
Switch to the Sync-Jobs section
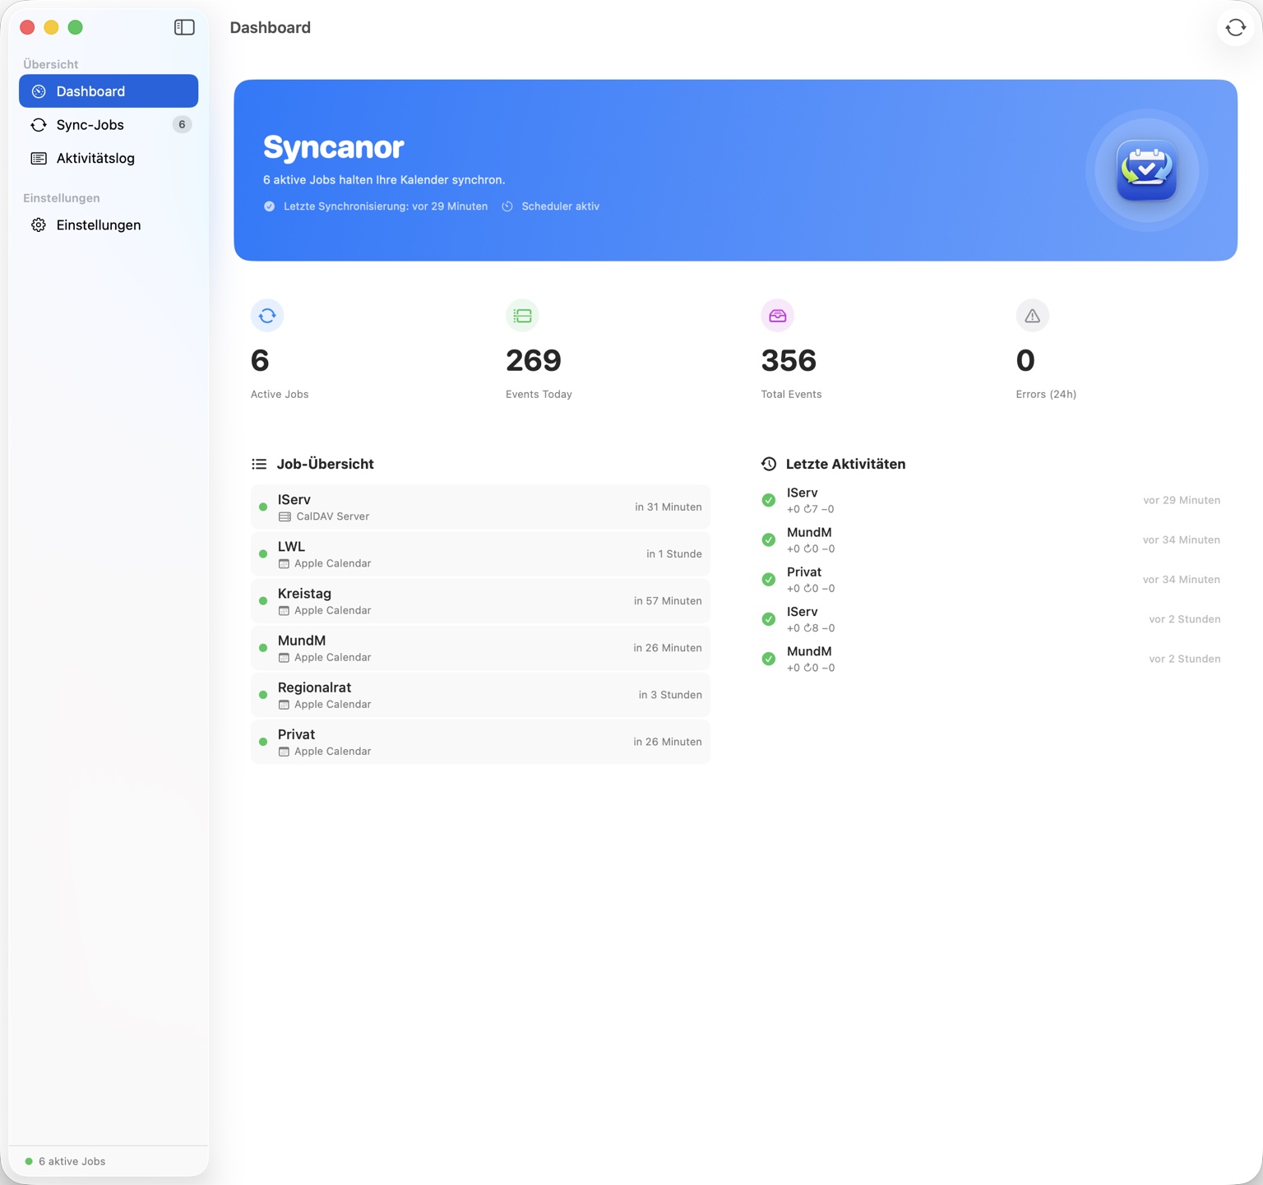(x=90, y=124)
